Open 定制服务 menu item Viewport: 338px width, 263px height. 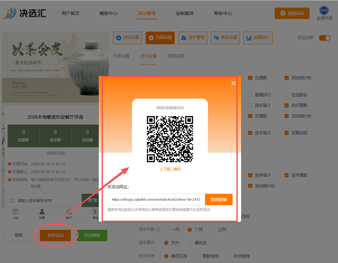[185, 13]
